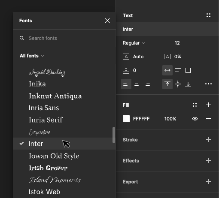
Task: Click the paragraph spacing icon
Action: pos(126,70)
